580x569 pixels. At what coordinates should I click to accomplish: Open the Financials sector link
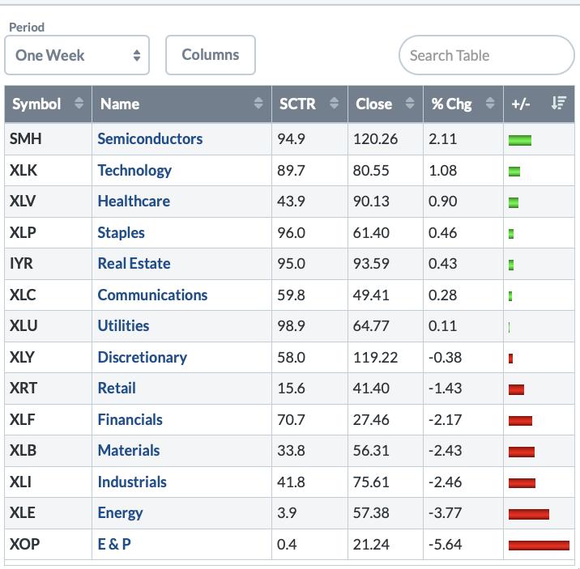pos(130,419)
